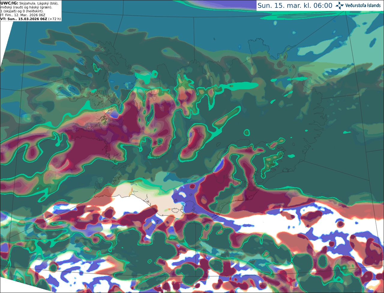Viewport: 384px width, 293px height.
Task: Click the "miðský (rauð) og háský (græn)." legend line
Action: [26, 7]
